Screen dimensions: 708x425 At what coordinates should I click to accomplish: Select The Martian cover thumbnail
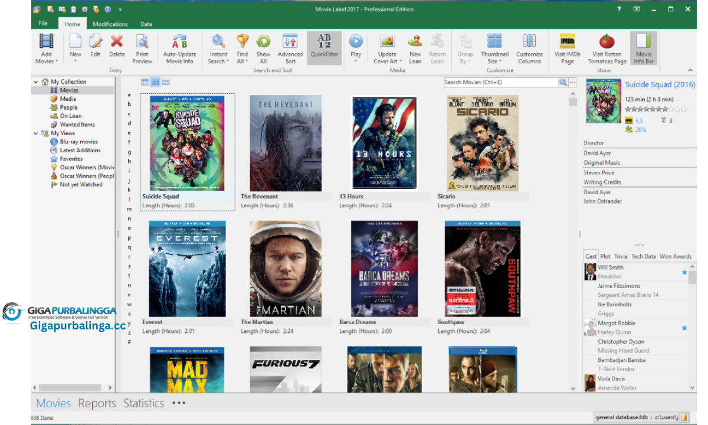click(x=286, y=269)
